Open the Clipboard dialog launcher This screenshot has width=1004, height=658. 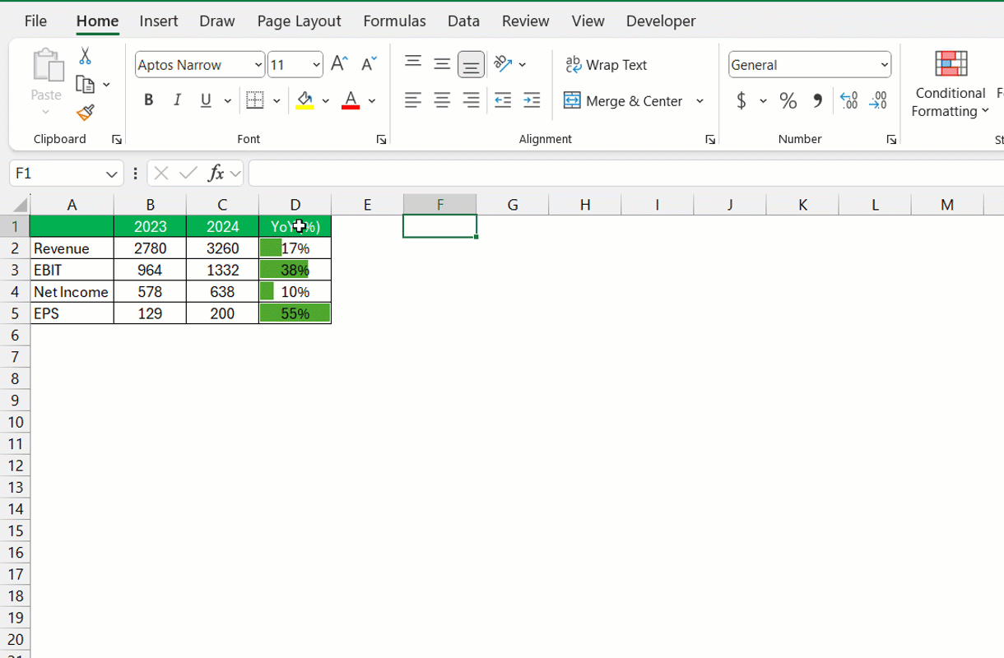coord(117,140)
